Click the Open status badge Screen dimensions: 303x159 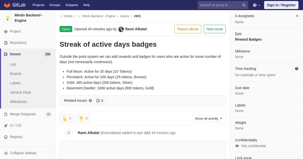[x=66, y=29]
